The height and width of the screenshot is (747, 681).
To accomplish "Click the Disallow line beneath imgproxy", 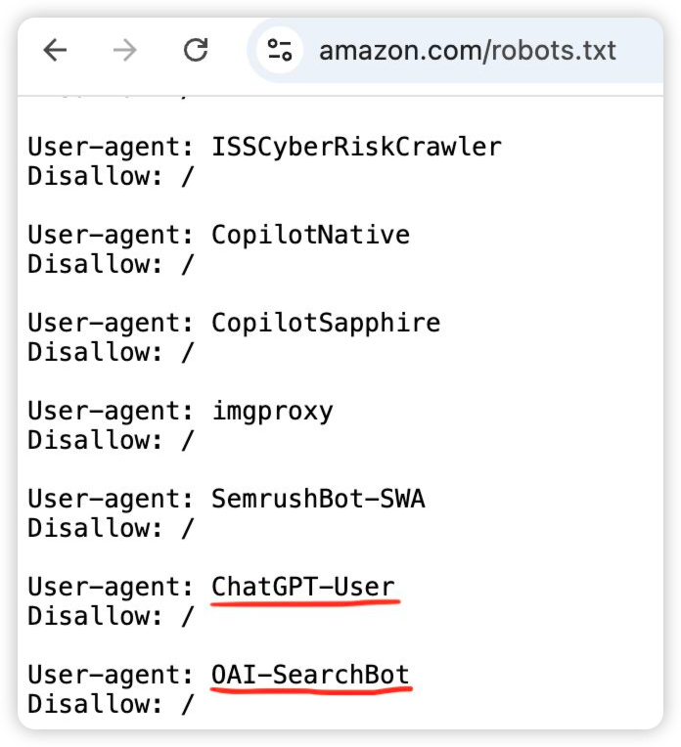I will (111, 441).
